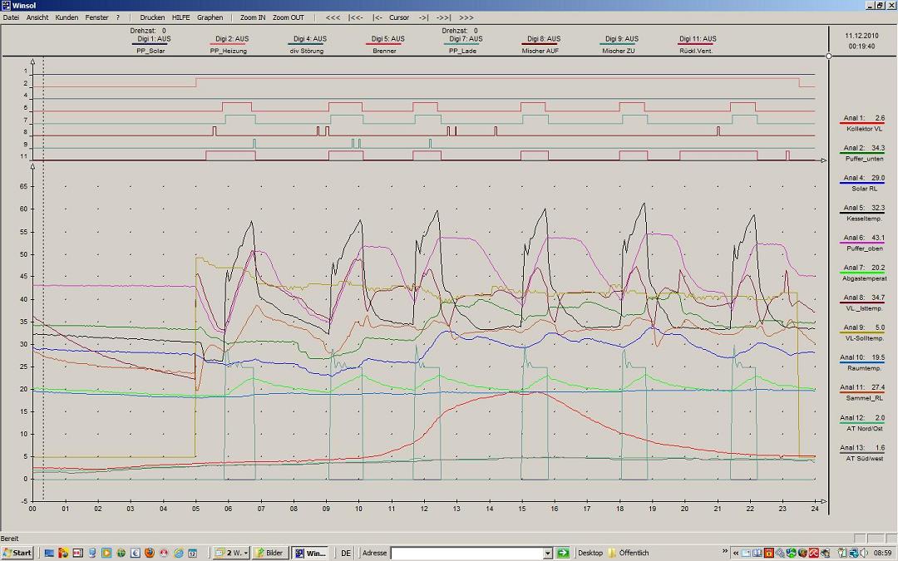Select the Digi 5 Brenner legend entry

[385, 45]
